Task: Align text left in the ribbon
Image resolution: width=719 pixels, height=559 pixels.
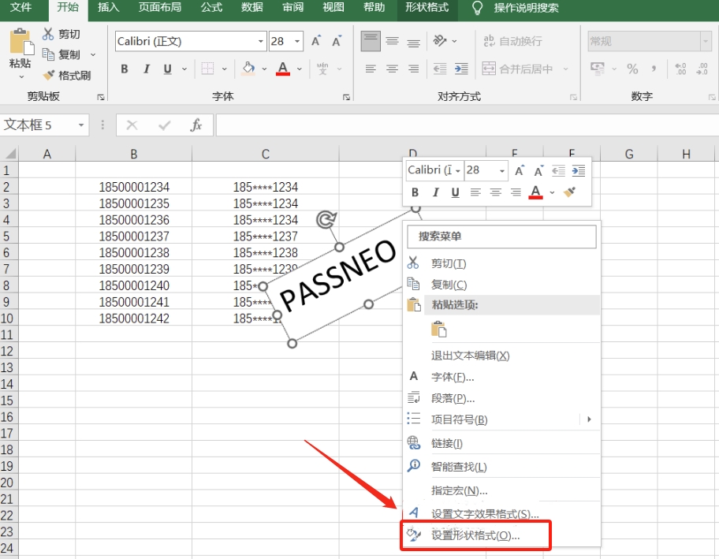Action: (x=371, y=69)
